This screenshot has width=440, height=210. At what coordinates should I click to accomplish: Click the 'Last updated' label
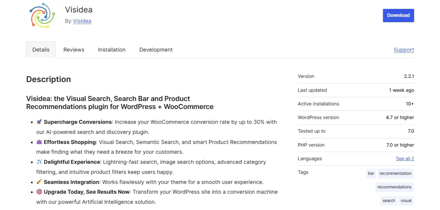point(312,90)
